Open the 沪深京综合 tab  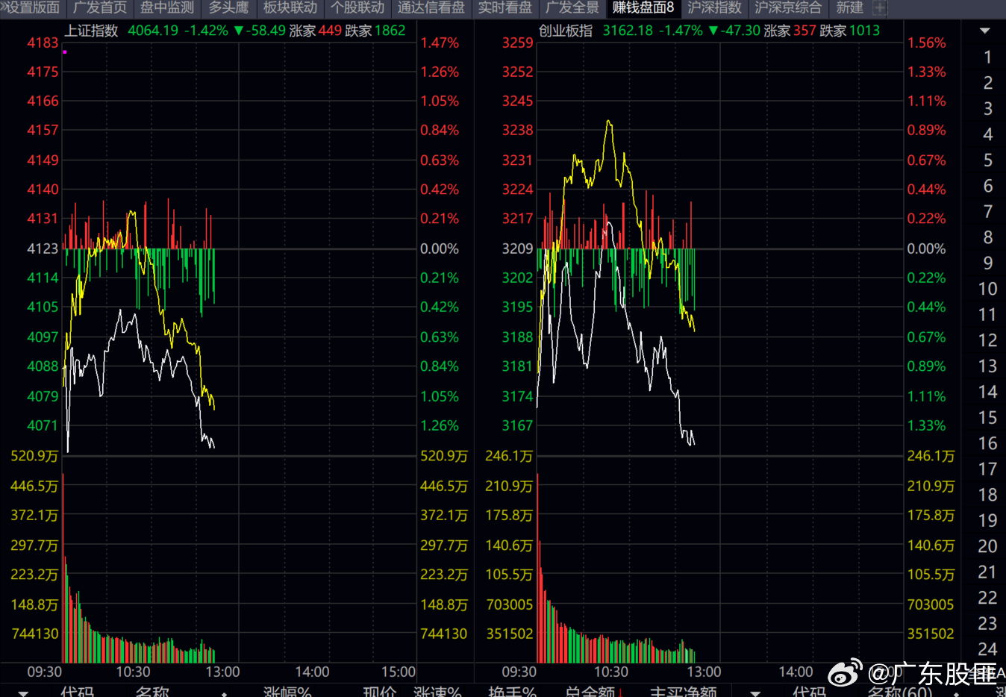pos(788,8)
